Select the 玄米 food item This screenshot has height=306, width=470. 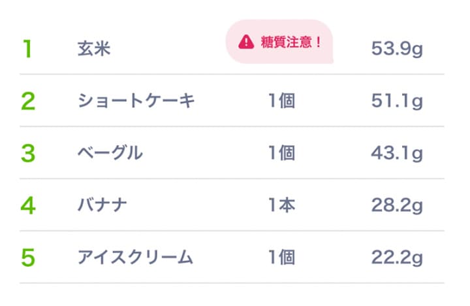[x=94, y=48]
